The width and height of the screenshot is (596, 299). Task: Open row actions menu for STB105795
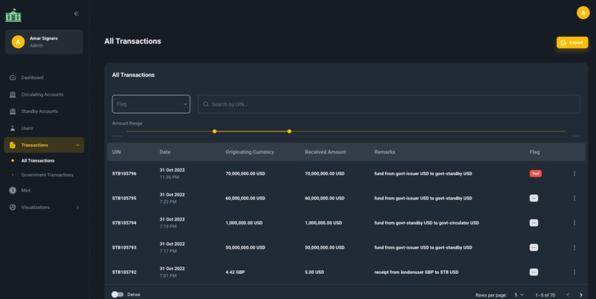[575, 198]
